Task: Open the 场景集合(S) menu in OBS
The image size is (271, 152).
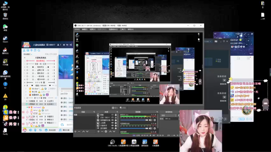Action: (x=113, y=29)
